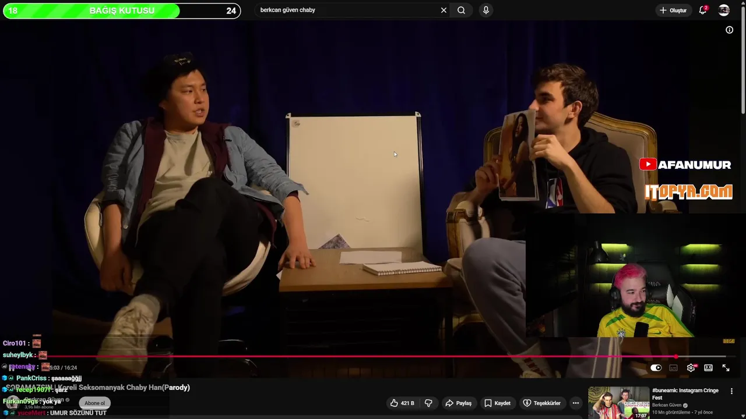Image resolution: width=746 pixels, height=419 pixels.
Task: Click the BAĞIŞ KUTUSU donation bar
Action: click(x=122, y=10)
